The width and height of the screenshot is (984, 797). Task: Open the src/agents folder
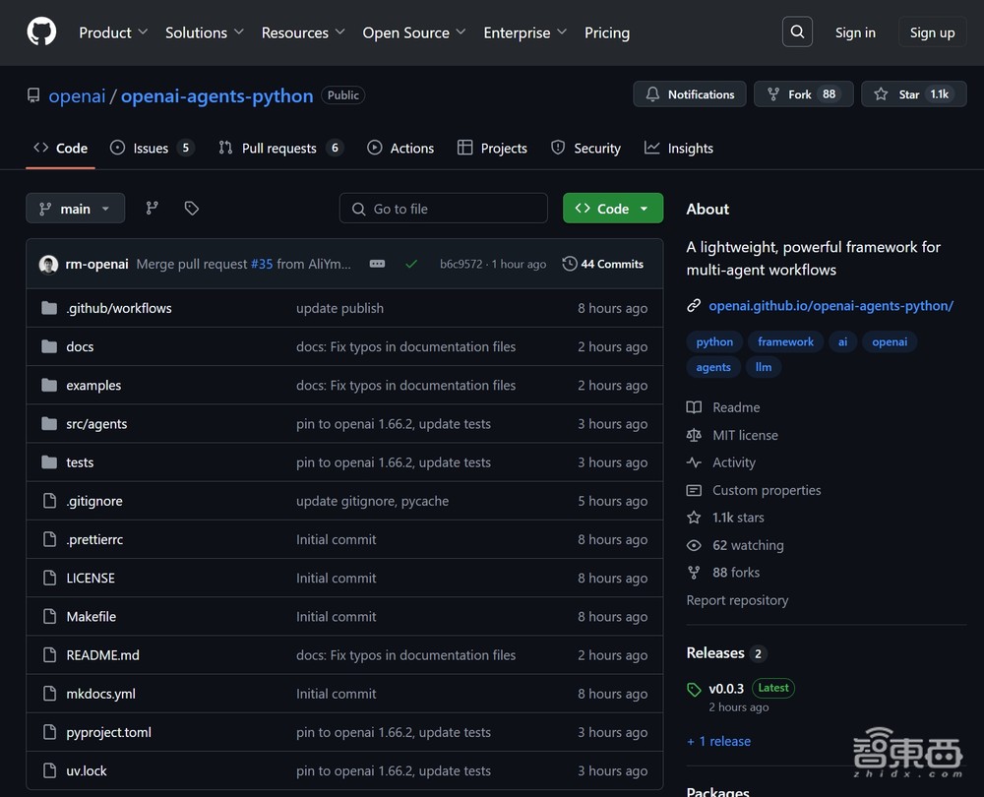96,424
